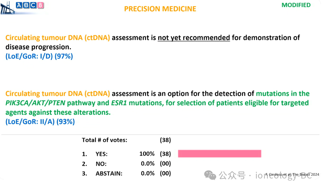Click the first 'Circulating tumour DNA (ctDNA)' phrase
This screenshot has height=188, width=322.
pyautogui.click(x=58, y=38)
